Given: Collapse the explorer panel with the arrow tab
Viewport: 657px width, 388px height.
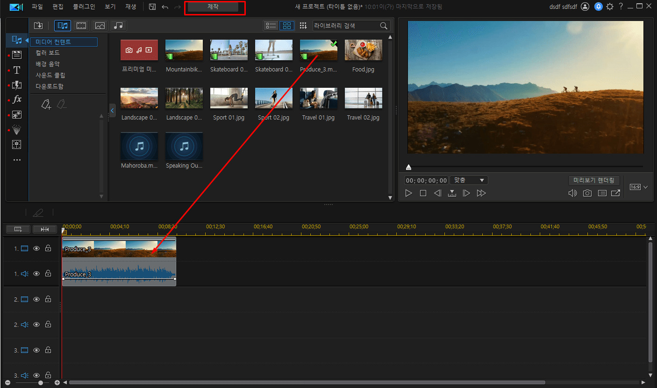Looking at the screenshot, I should coord(112,110).
